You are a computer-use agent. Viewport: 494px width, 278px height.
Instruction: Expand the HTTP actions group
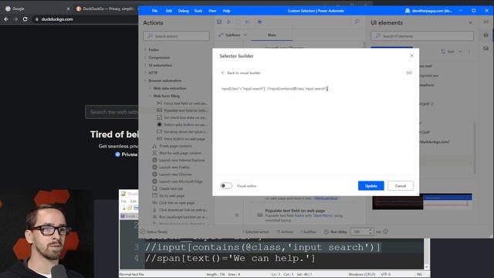tap(146, 73)
